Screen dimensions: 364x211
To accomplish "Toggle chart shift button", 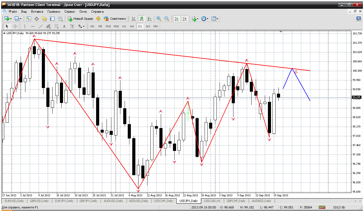I will [x=185, y=19].
